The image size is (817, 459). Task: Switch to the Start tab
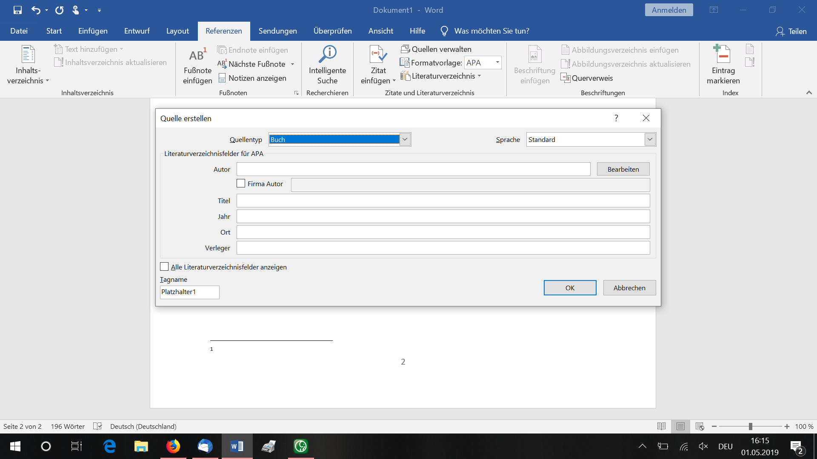(x=54, y=31)
